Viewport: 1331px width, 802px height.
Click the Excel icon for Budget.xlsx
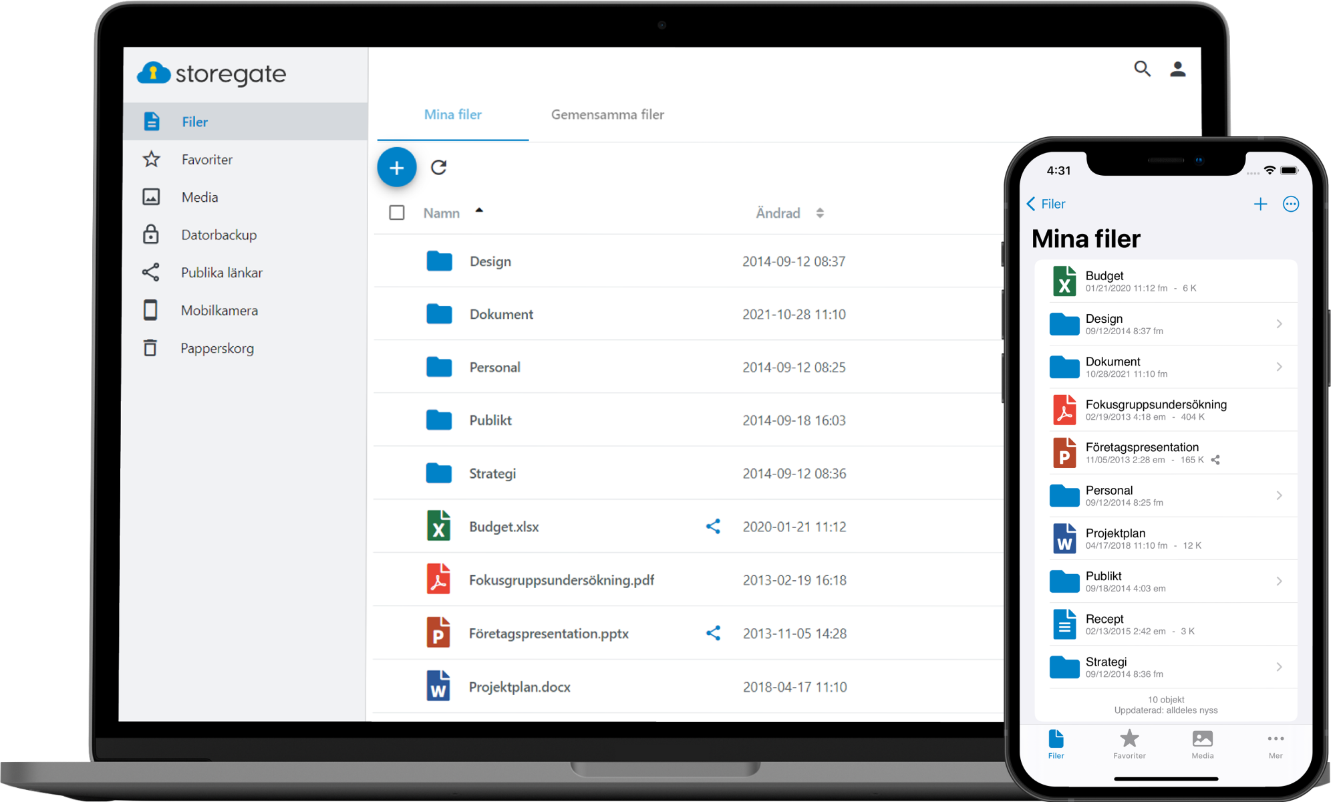pyautogui.click(x=438, y=525)
